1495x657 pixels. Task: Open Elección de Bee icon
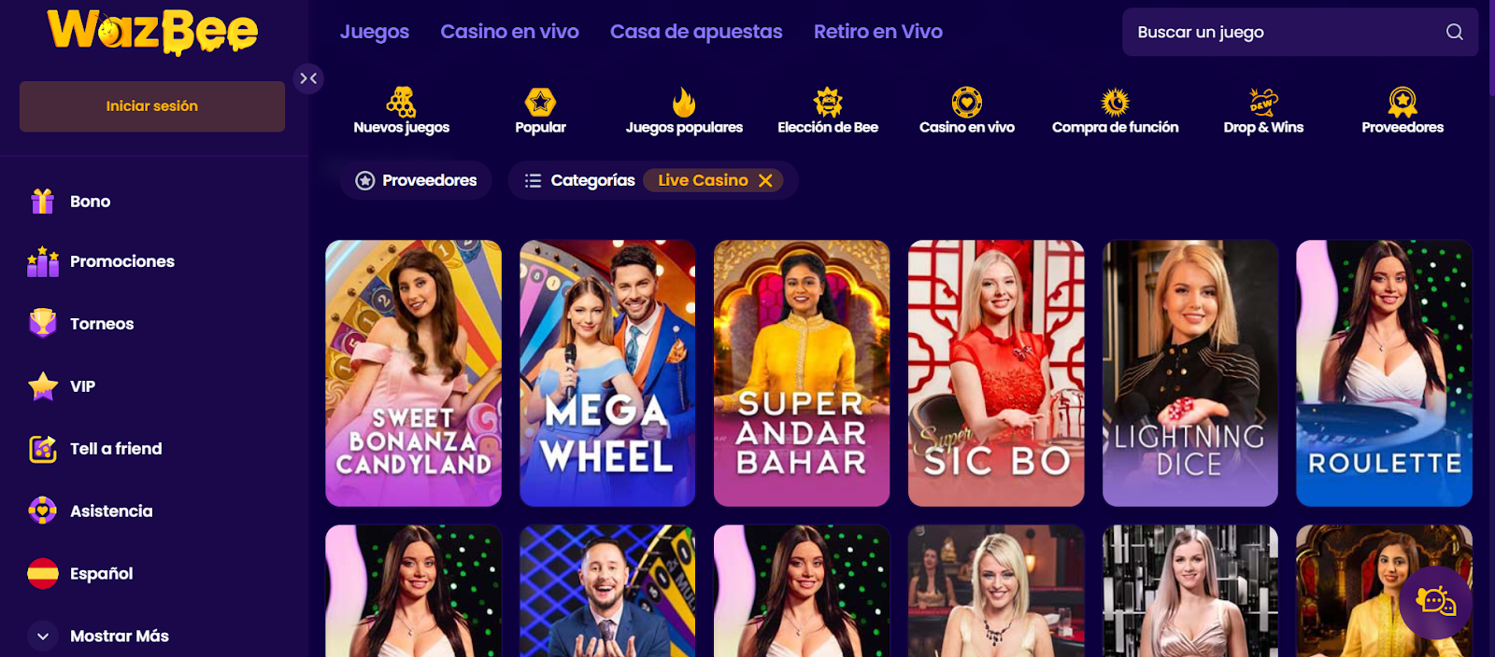tap(828, 102)
